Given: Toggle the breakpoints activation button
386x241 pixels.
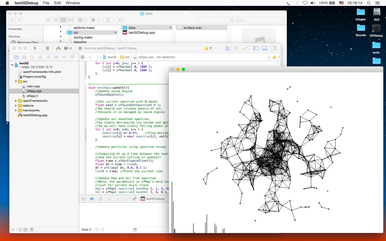Looking at the screenshot, I should [x=92, y=199].
